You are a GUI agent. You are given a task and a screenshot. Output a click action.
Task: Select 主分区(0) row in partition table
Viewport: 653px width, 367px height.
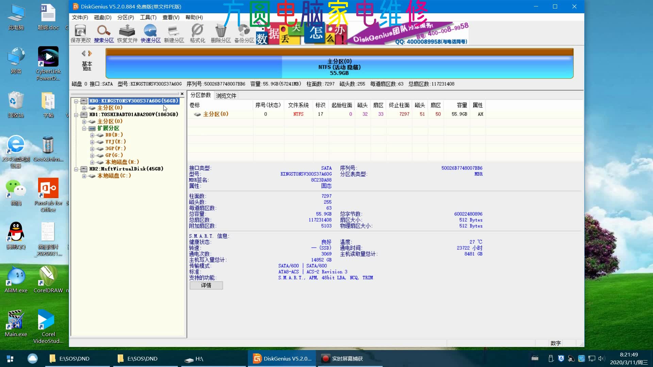pyautogui.click(x=337, y=114)
